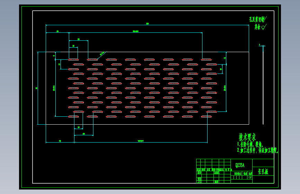Viewport: 300px width, 194px height.
Task: Click note 1 去除毛刺, 棱角
Action: 250,144
